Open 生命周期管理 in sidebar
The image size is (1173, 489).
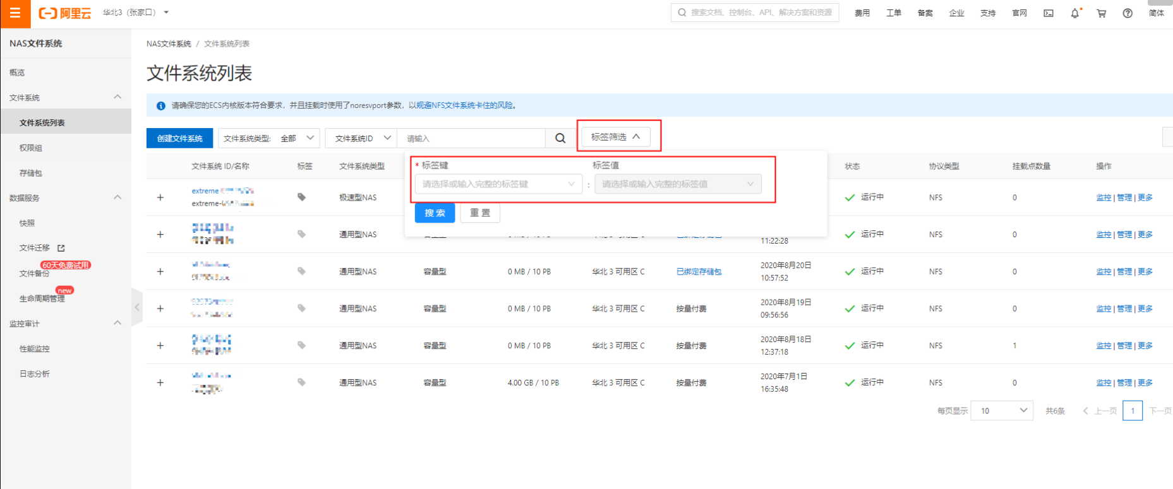(x=42, y=298)
